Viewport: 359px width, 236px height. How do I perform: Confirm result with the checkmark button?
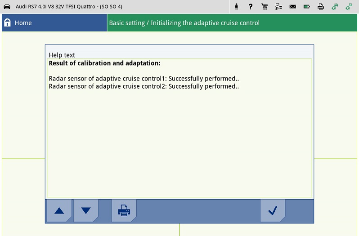pyautogui.click(x=272, y=210)
